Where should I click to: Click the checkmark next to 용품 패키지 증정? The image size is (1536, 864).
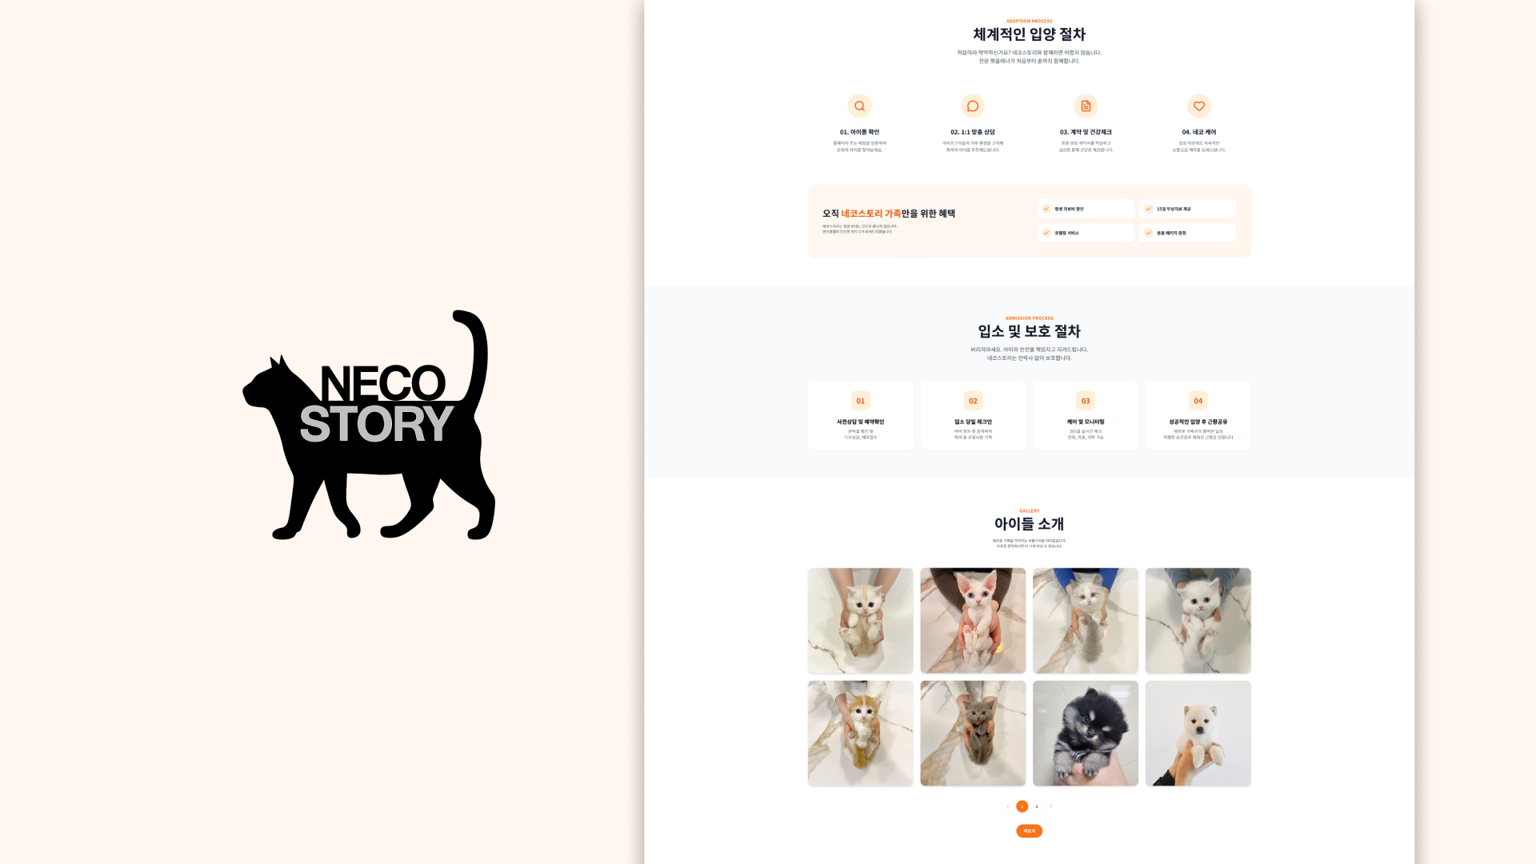tap(1148, 233)
